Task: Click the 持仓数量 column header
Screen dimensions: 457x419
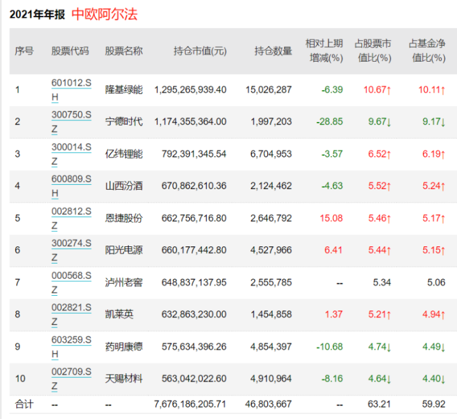Action: [x=273, y=51]
